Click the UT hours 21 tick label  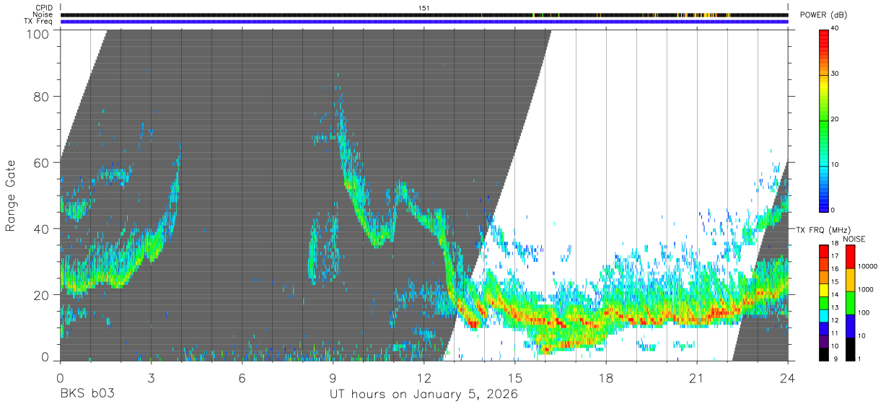(697, 377)
